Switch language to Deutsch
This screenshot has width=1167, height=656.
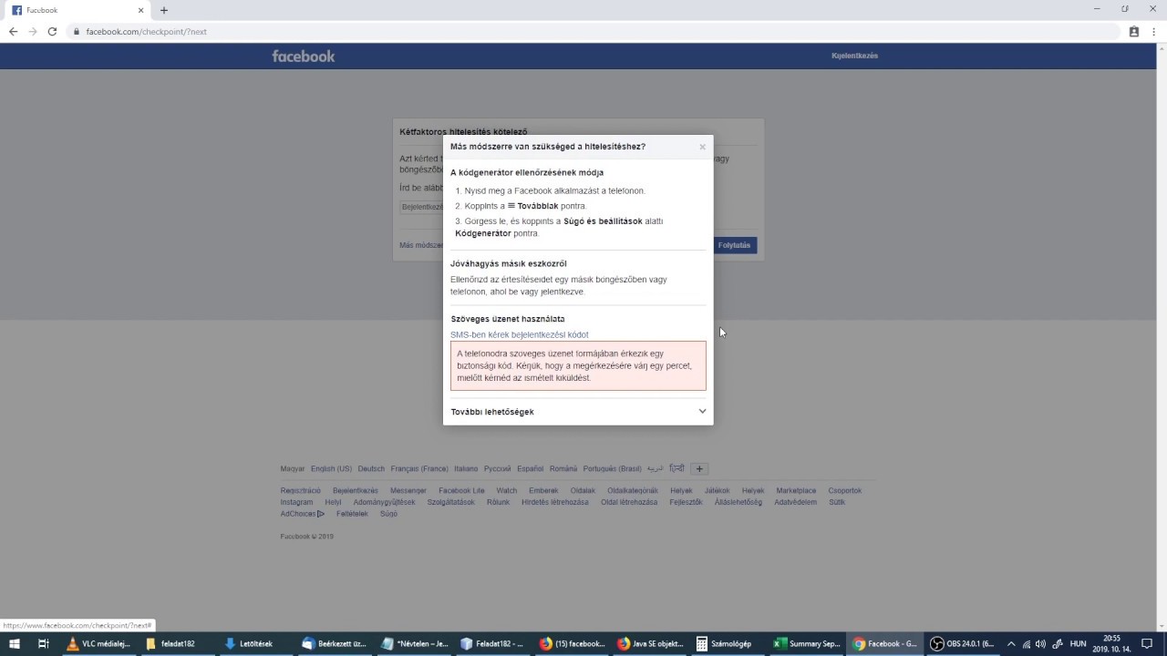coord(371,468)
